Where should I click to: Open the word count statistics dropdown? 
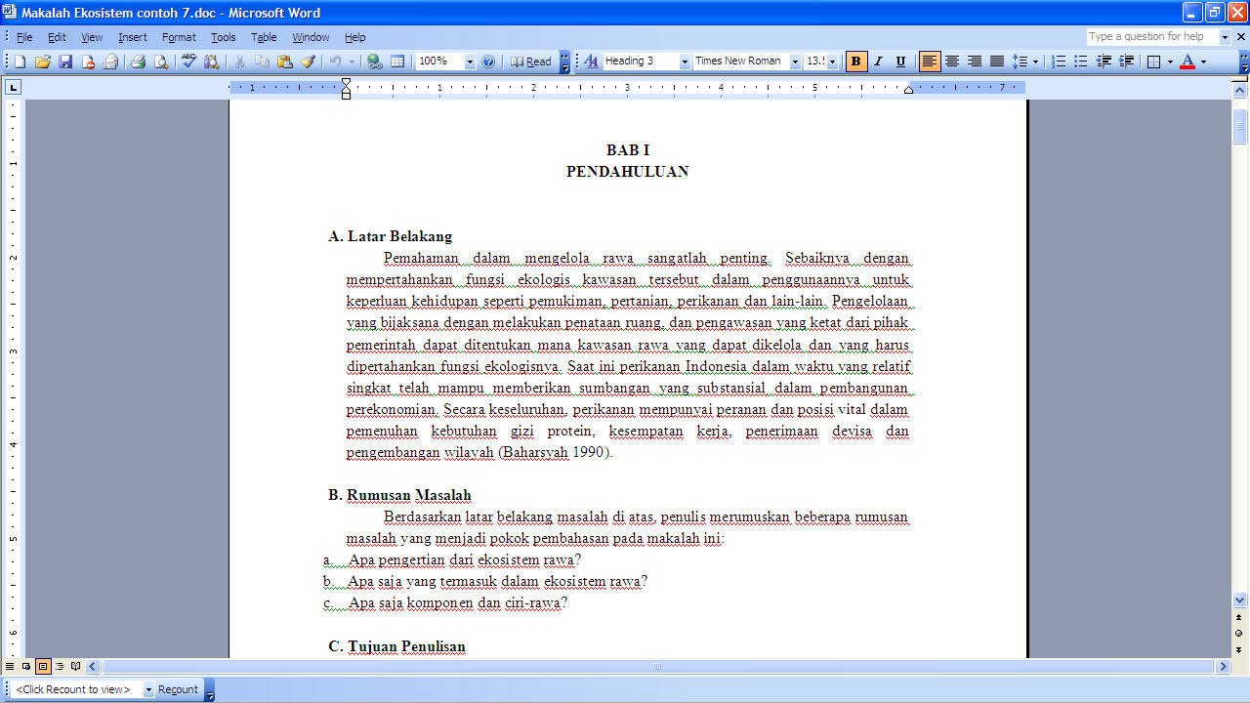pyautogui.click(x=148, y=689)
